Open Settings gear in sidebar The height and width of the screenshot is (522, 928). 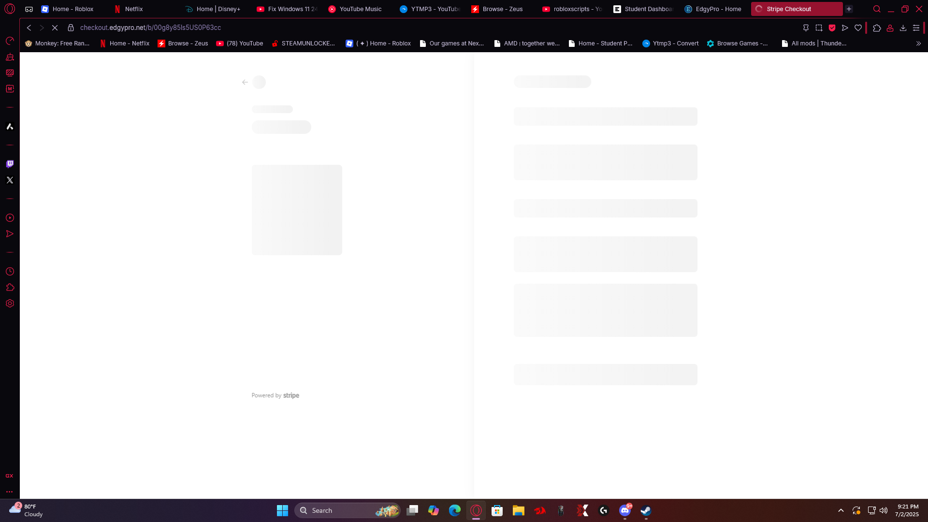[x=10, y=304]
